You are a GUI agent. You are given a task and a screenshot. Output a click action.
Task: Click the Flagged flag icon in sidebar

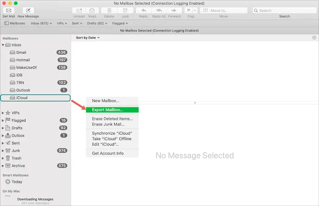coord(8,120)
